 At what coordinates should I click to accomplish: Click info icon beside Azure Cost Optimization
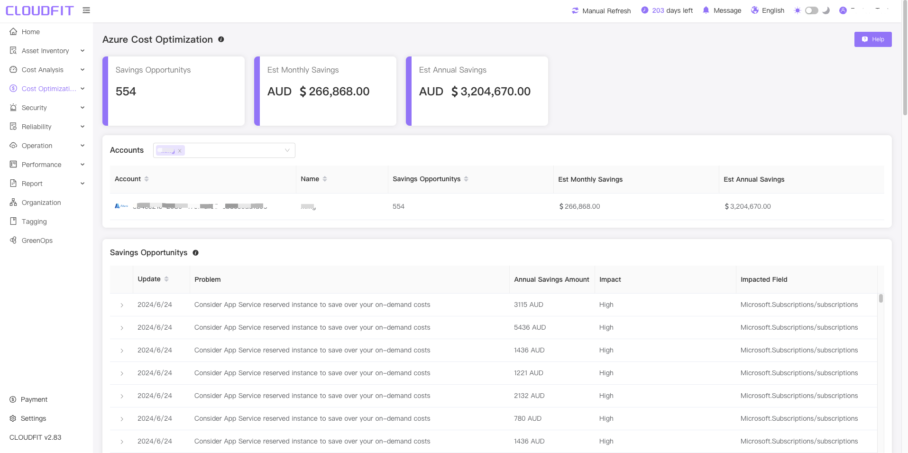[x=221, y=39]
